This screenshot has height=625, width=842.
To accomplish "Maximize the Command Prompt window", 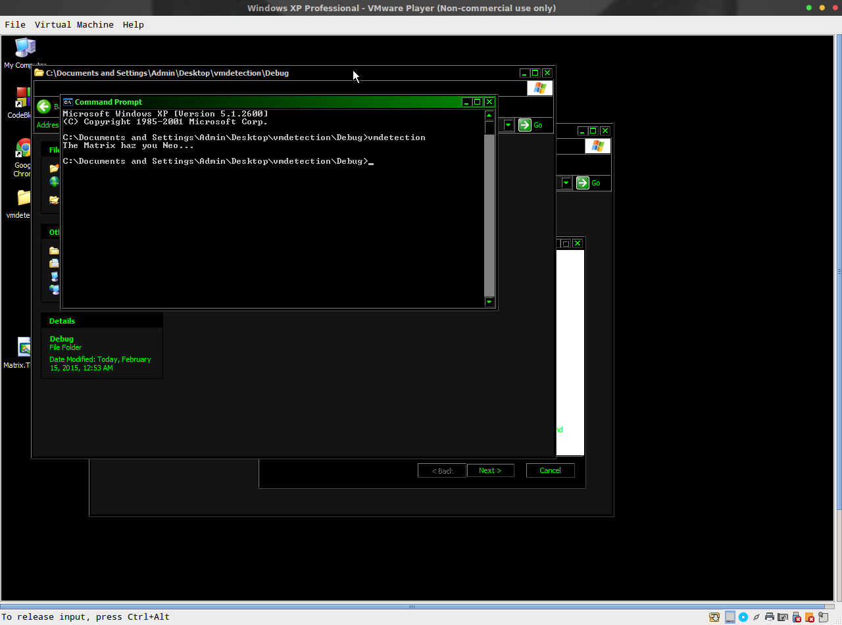I will (x=478, y=102).
